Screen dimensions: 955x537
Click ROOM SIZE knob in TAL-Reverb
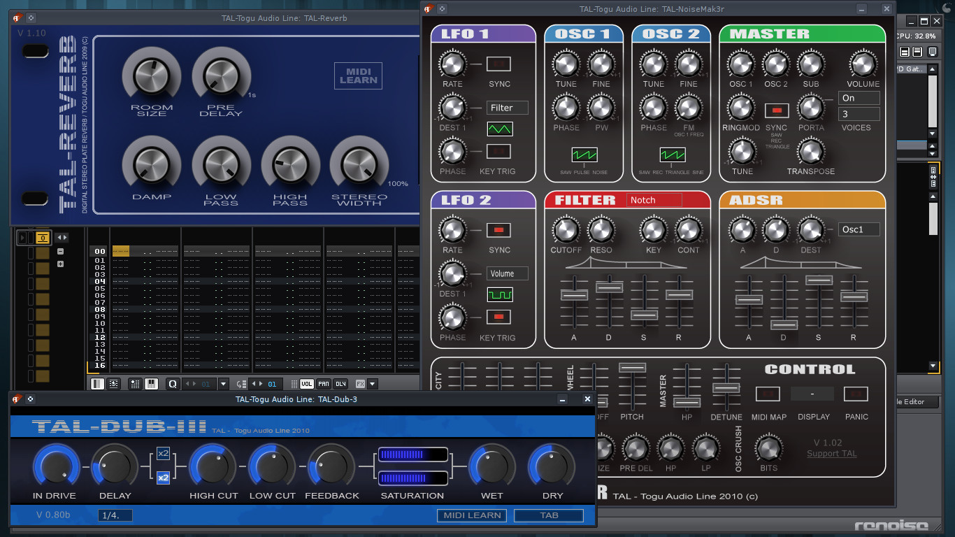(152, 77)
